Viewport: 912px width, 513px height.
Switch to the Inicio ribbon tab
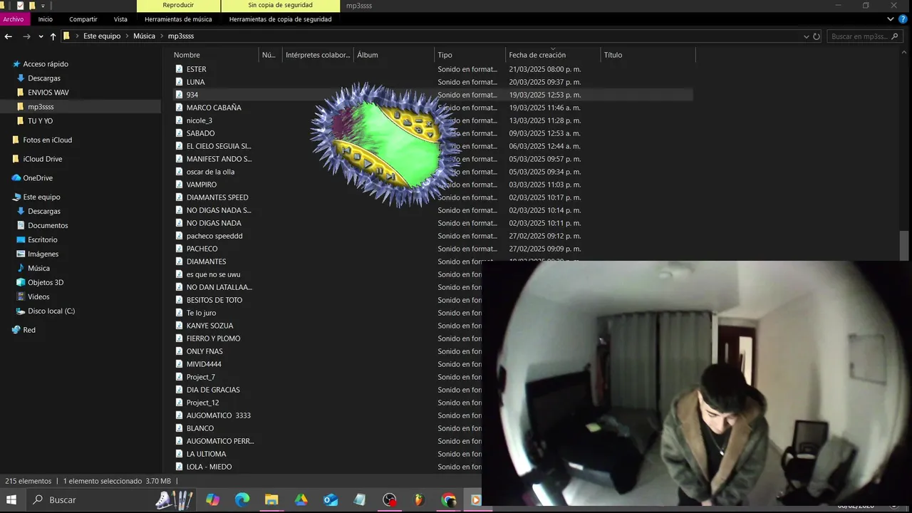pos(46,19)
